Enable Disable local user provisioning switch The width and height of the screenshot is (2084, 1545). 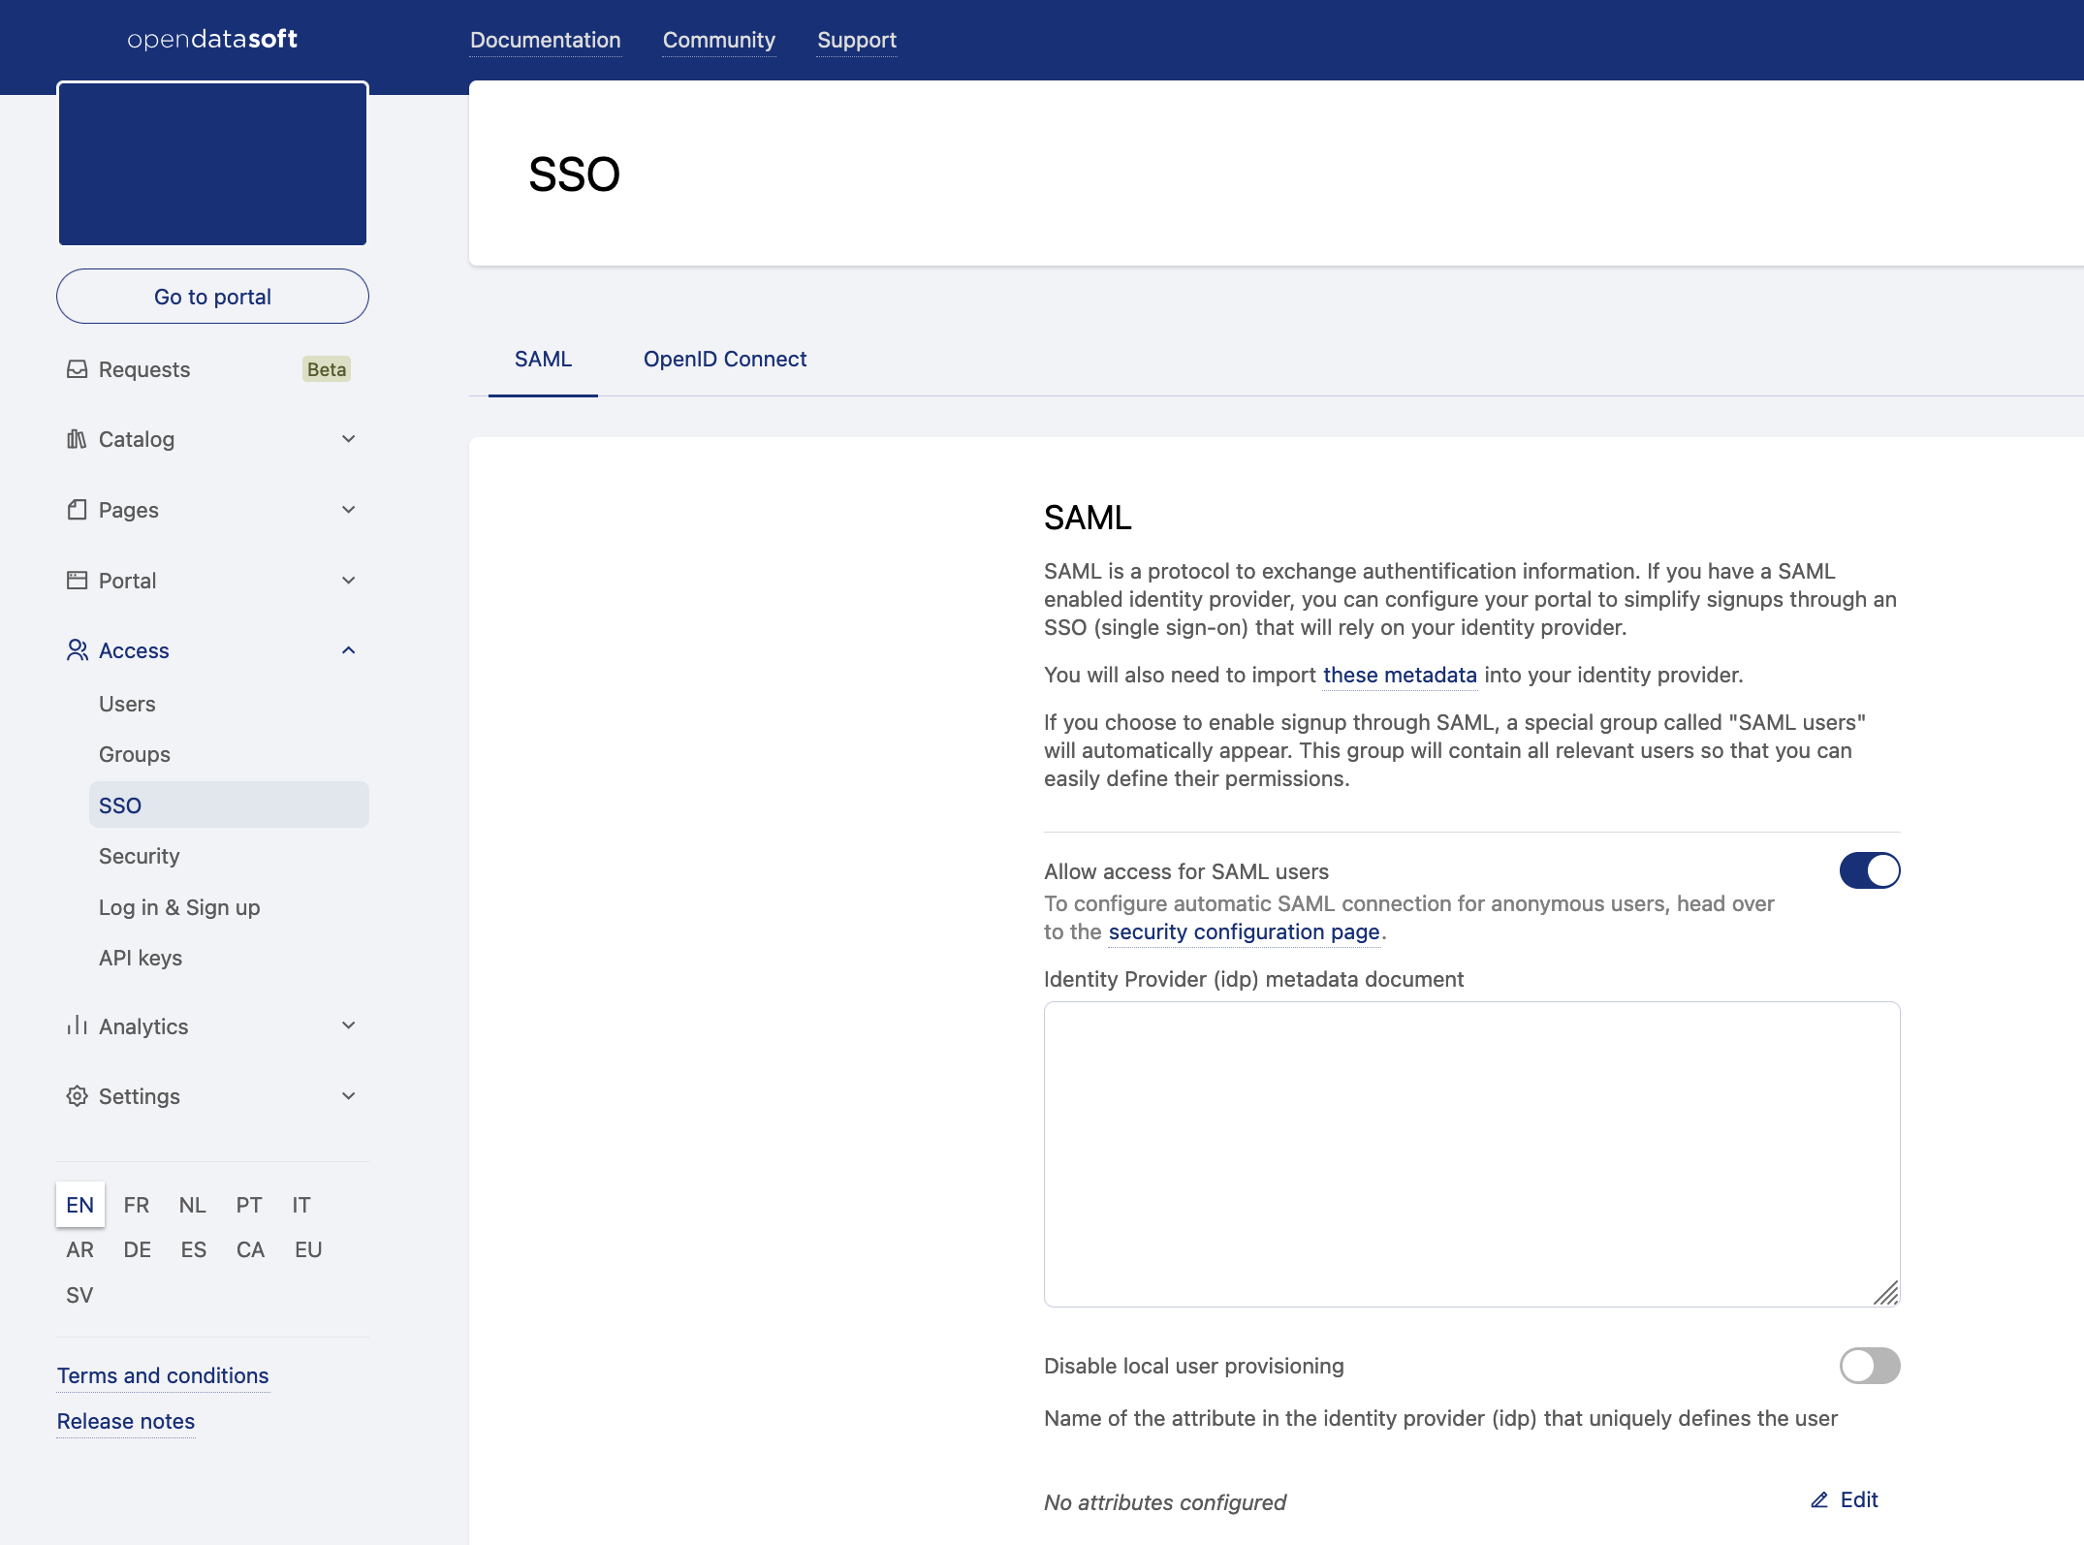click(1869, 1366)
